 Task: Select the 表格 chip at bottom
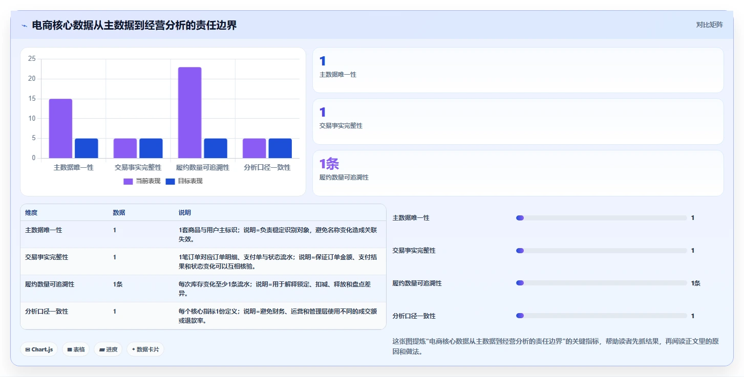pos(76,349)
